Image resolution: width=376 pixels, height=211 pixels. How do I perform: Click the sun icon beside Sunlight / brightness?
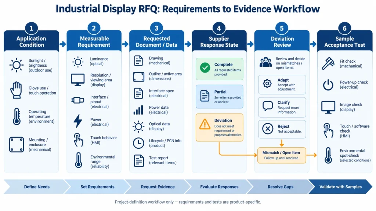(x=17, y=65)
